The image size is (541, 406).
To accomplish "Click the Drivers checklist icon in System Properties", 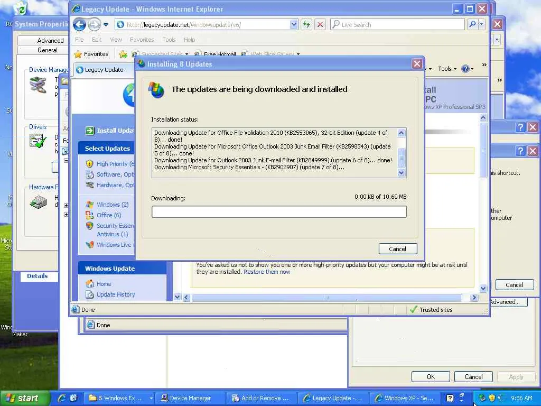I will pos(38,141).
